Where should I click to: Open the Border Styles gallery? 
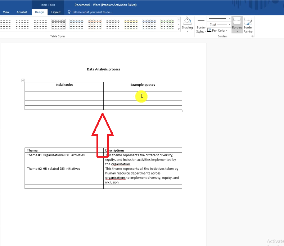(x=201, y=25)
